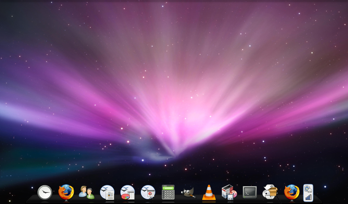
Task: Open VLC media player cone icon
Action: point(209,192)
